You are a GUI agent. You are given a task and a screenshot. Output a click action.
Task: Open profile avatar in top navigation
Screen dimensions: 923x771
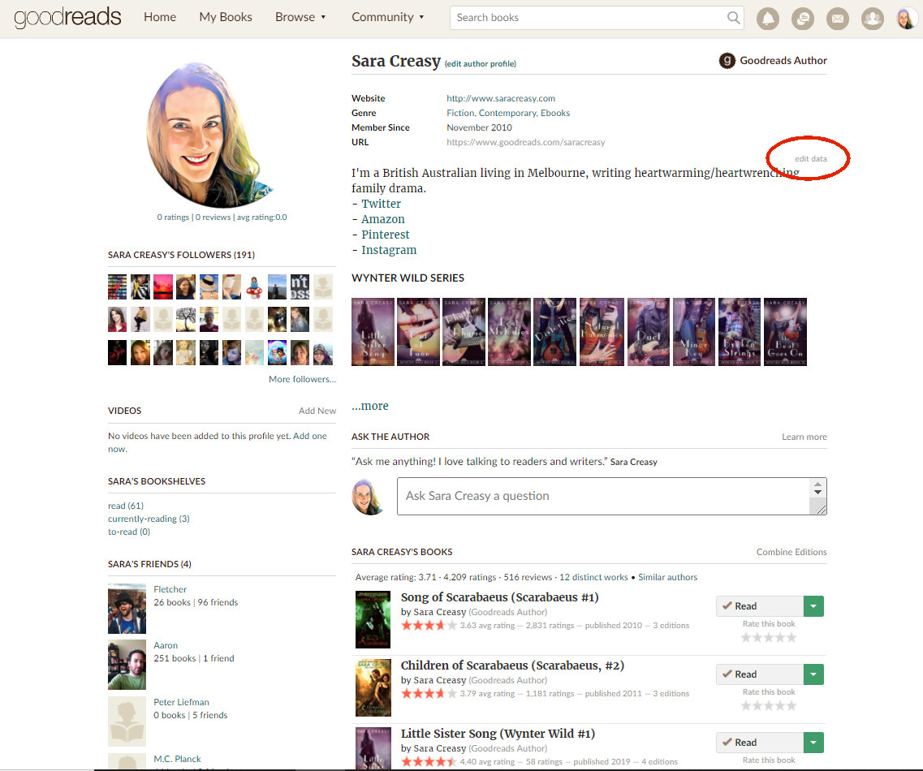907,18
